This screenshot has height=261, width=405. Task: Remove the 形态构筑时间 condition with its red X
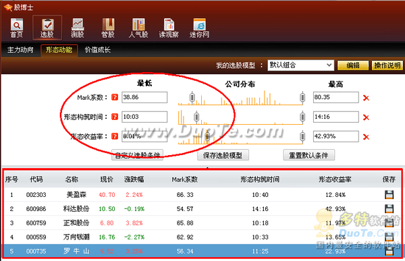366,117
